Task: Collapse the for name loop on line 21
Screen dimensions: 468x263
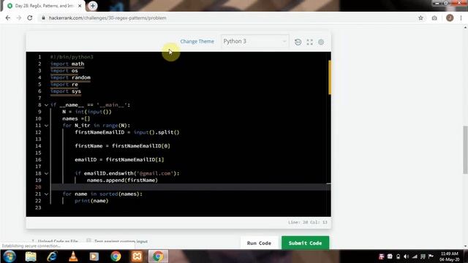Action: pyautogui.click(x=46, y=194)
